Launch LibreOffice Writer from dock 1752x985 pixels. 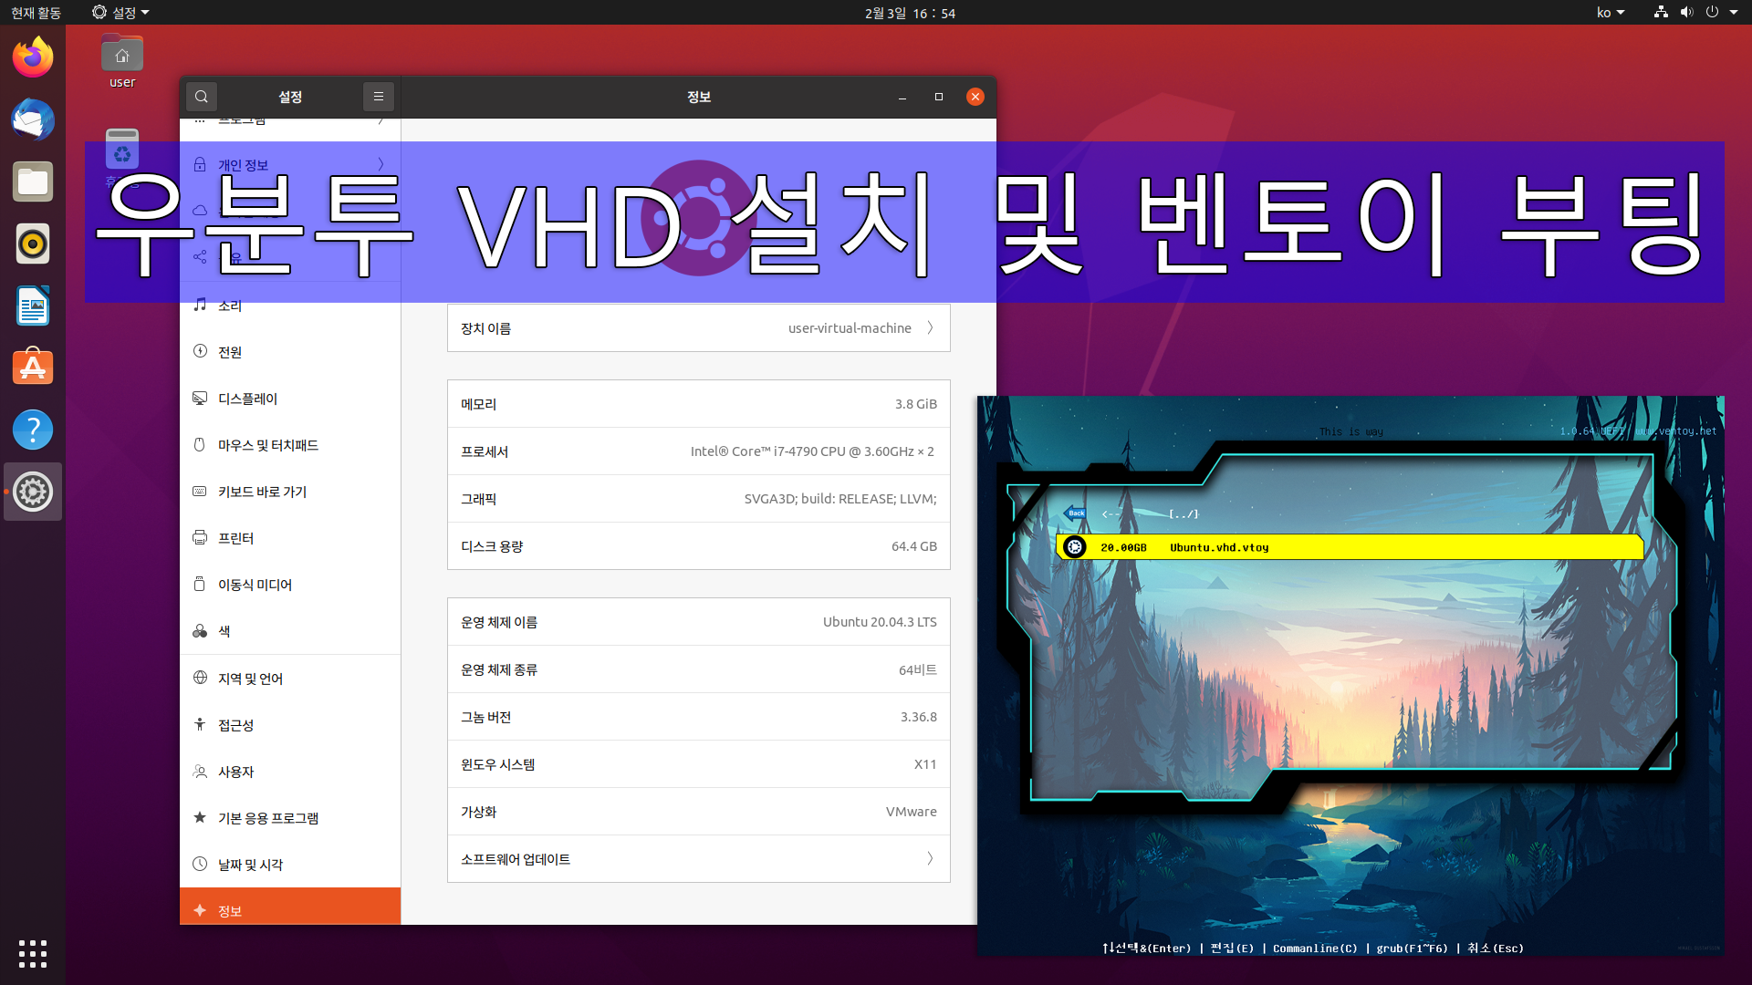pos(33,306)
